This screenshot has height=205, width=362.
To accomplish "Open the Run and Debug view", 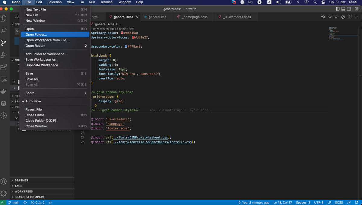I will pos(4,55).
